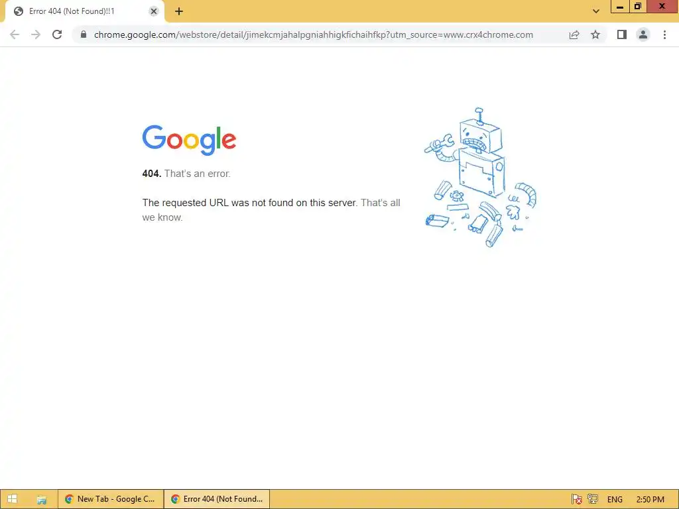Go back using the back arrow
The width and height of the screenshot is (679, 509).
click(15, 34)
